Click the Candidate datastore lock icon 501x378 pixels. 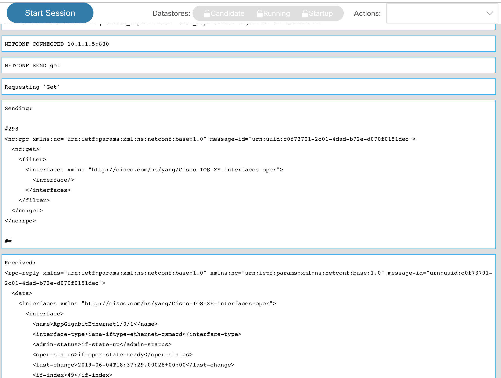[x=207, y=13]
